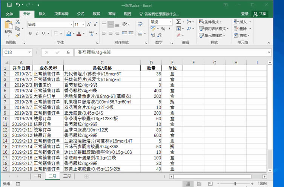Toggle Italic formatting
The height and width of the screenshot is (187, 284).
click(x=37, y=33)
